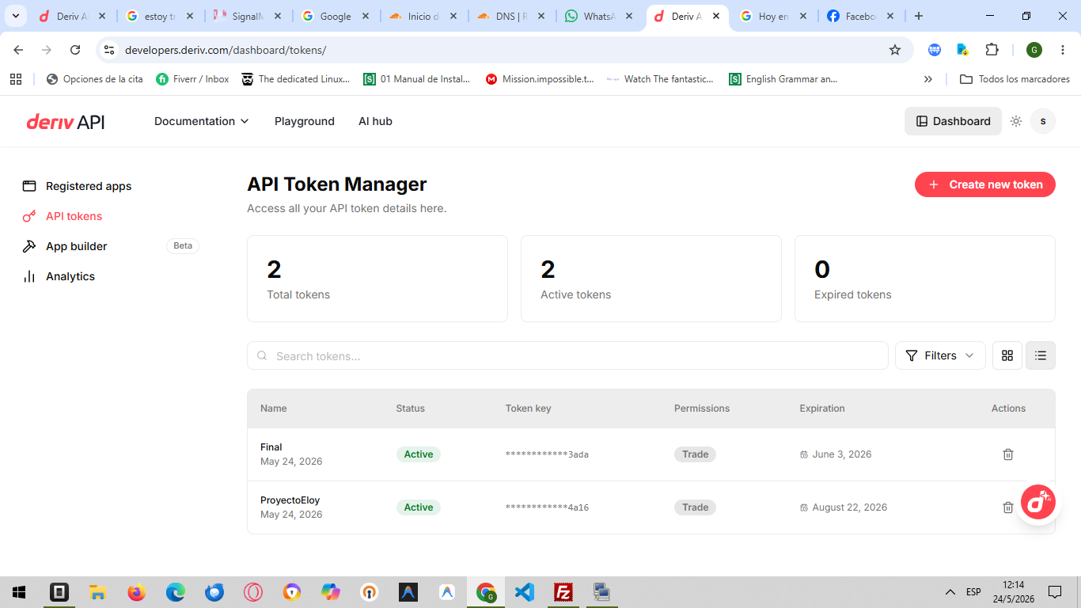Delete the Final token with trash icon
Viewport: 1081px width, 608px height.
(x=1008, y=454)
